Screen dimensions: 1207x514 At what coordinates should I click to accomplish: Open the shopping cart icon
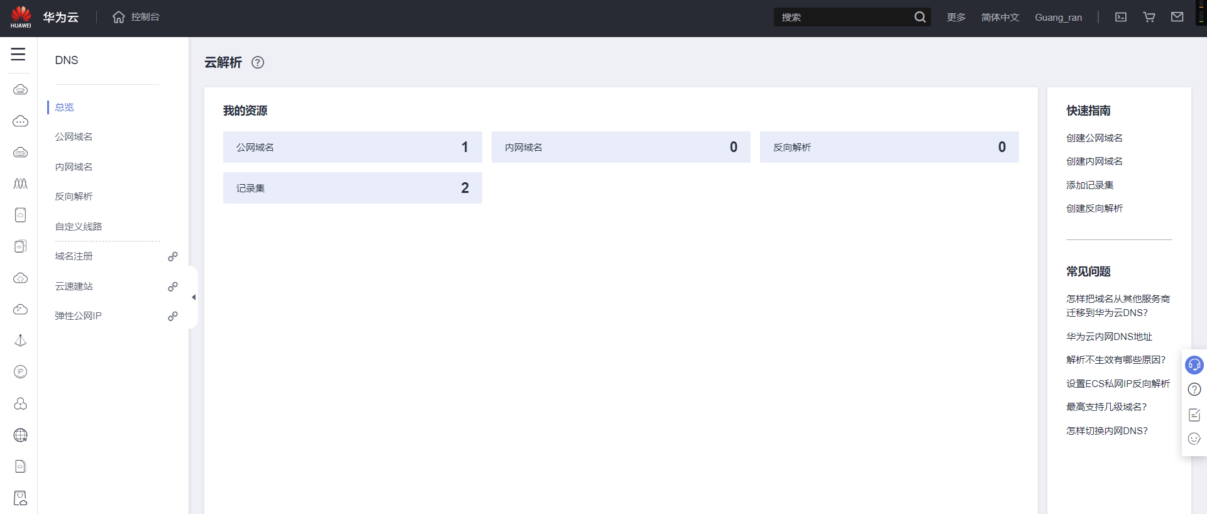pyautogui.click(x=1149, y=17)
